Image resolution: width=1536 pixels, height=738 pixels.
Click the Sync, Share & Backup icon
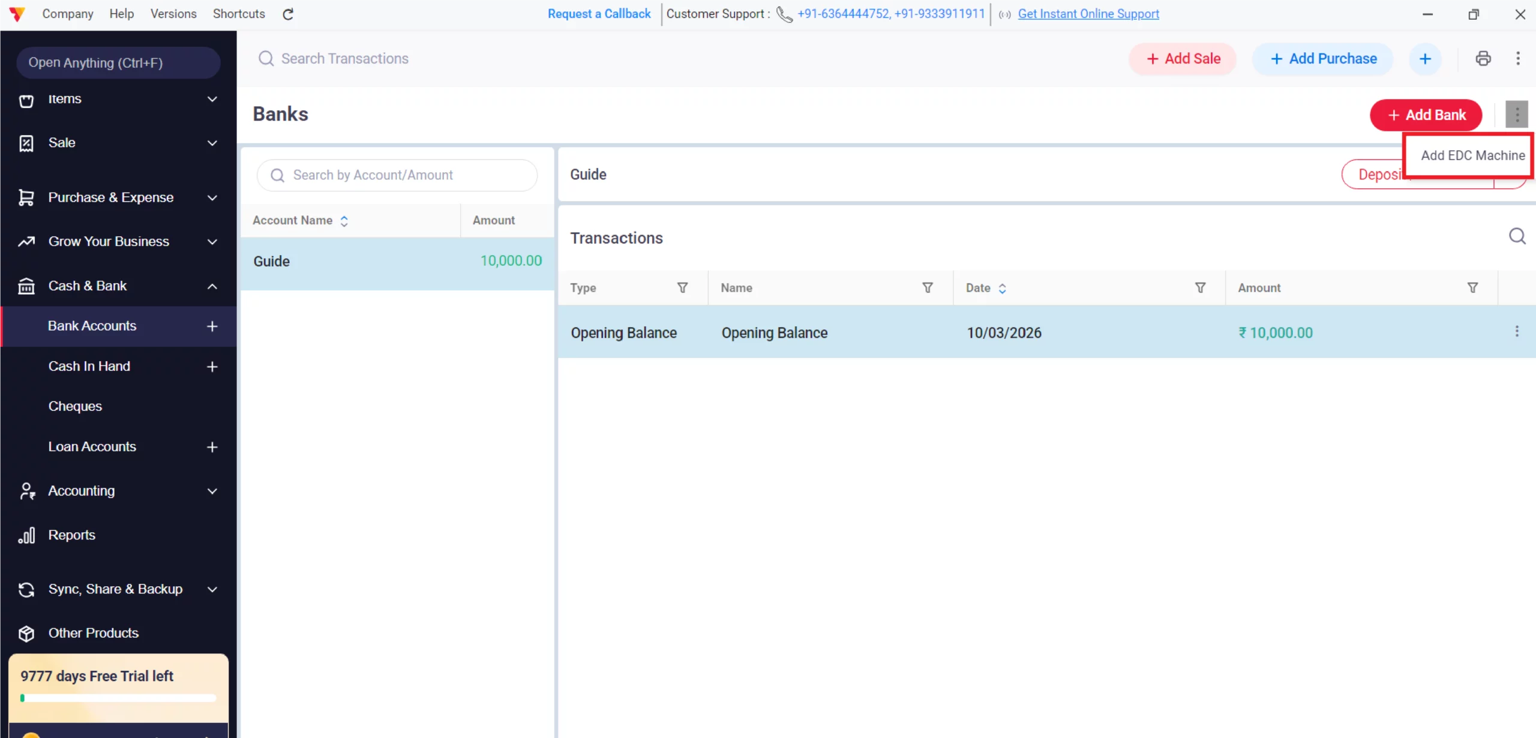(26, 590)
